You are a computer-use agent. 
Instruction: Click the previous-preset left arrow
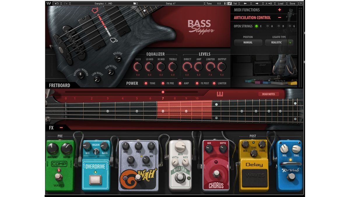[245, 4]
